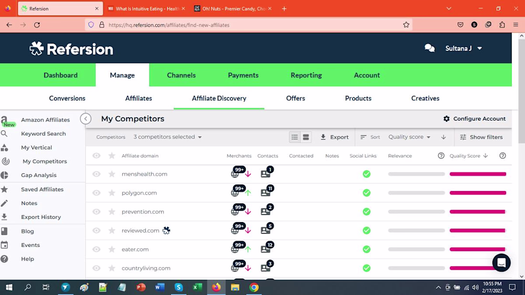
Task: Star countryliving.com as saved affiliate
Action: click(112, 268)
